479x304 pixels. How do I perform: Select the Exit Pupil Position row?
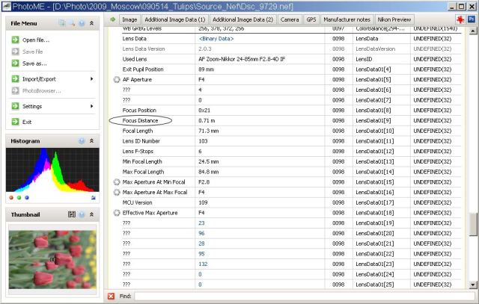(x=291, y=69)
